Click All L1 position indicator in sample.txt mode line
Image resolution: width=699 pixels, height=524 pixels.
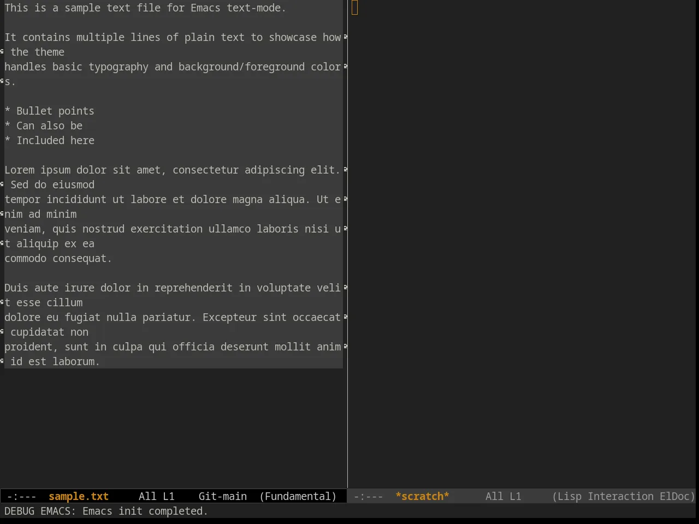tap(157, 496)
